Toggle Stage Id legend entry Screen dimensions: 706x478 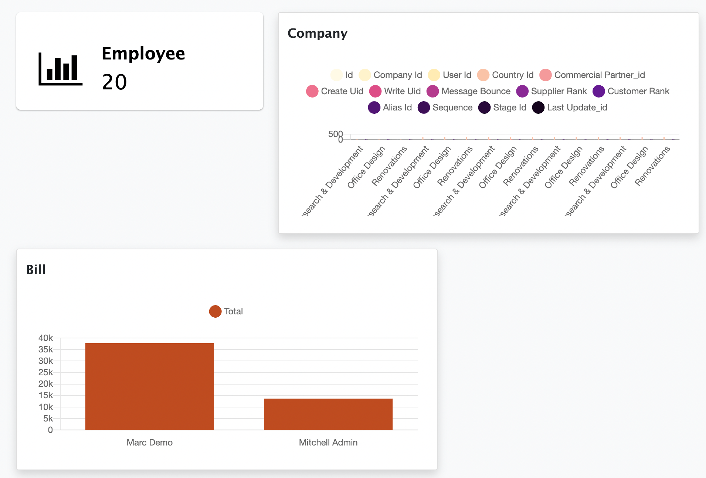(502, 107)
